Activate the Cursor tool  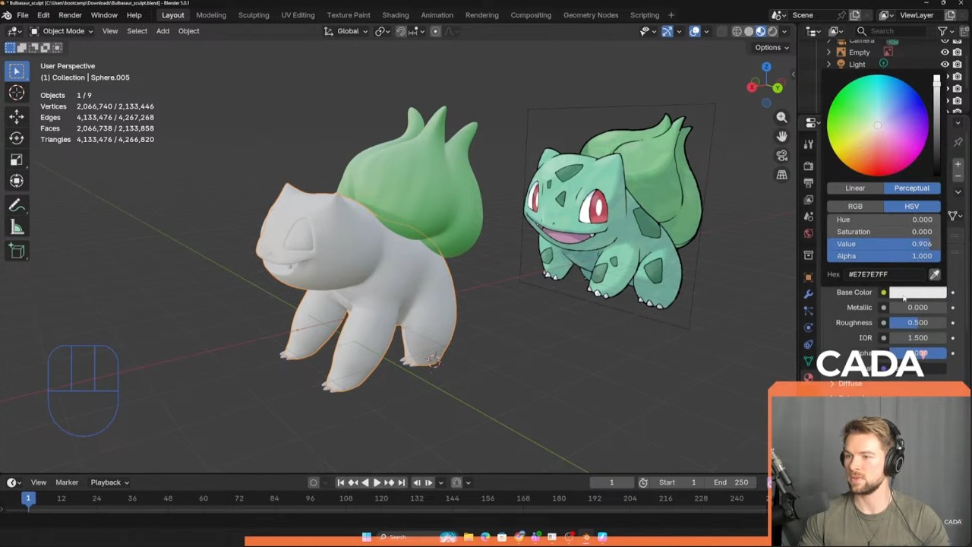click(17, 93)
